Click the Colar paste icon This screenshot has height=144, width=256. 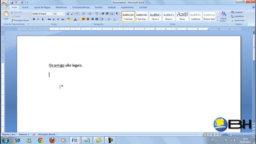click(6, 14)
